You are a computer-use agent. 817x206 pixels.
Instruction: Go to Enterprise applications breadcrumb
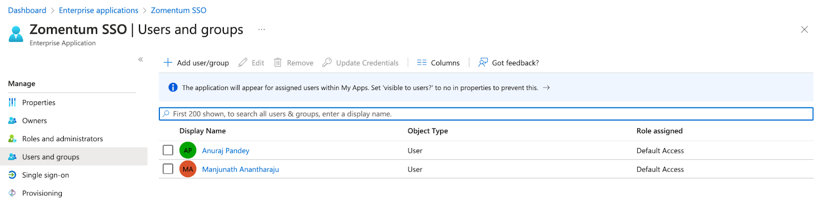99,10
